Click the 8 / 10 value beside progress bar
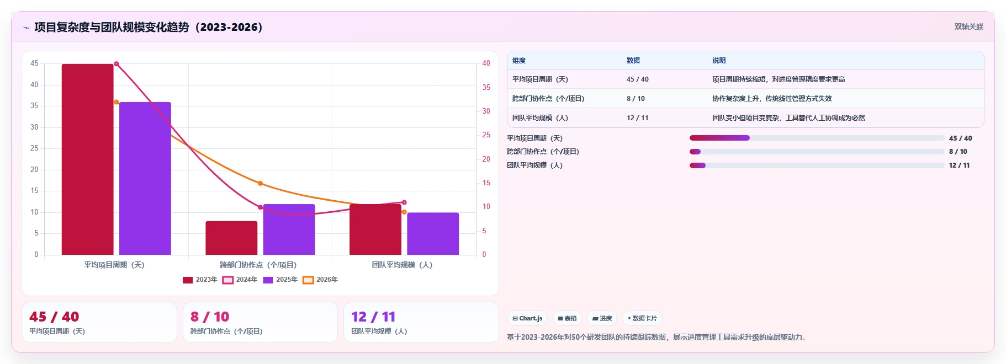Screen dimensions: 1006x364 [958, 152]
